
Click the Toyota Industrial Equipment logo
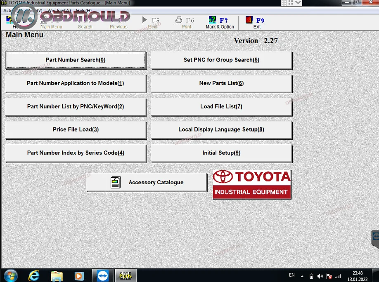[x=252, y=185]
